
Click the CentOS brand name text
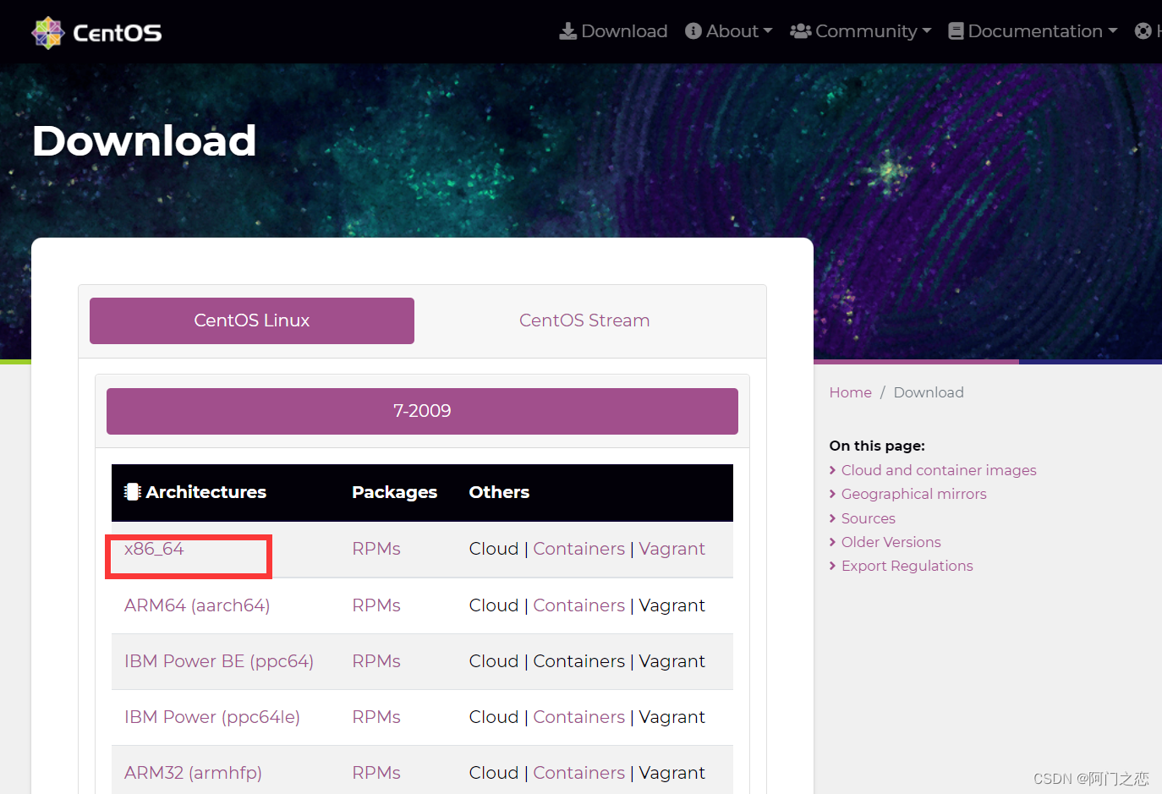click(117, 33)
